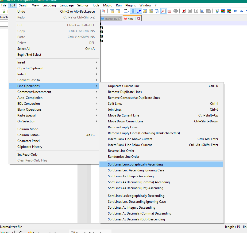Open the Character Panel

coord(54,141)
